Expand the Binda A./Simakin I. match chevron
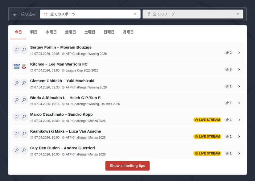 coord(239,103)
